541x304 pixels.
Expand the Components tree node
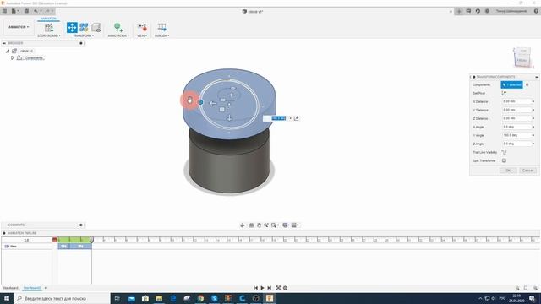pos(13,58)
